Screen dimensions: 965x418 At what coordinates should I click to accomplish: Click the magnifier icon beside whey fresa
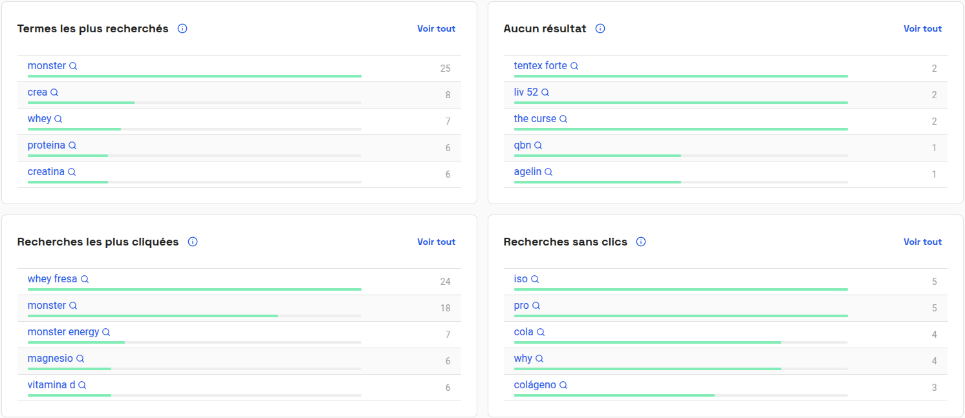click(x=85, y=279)
